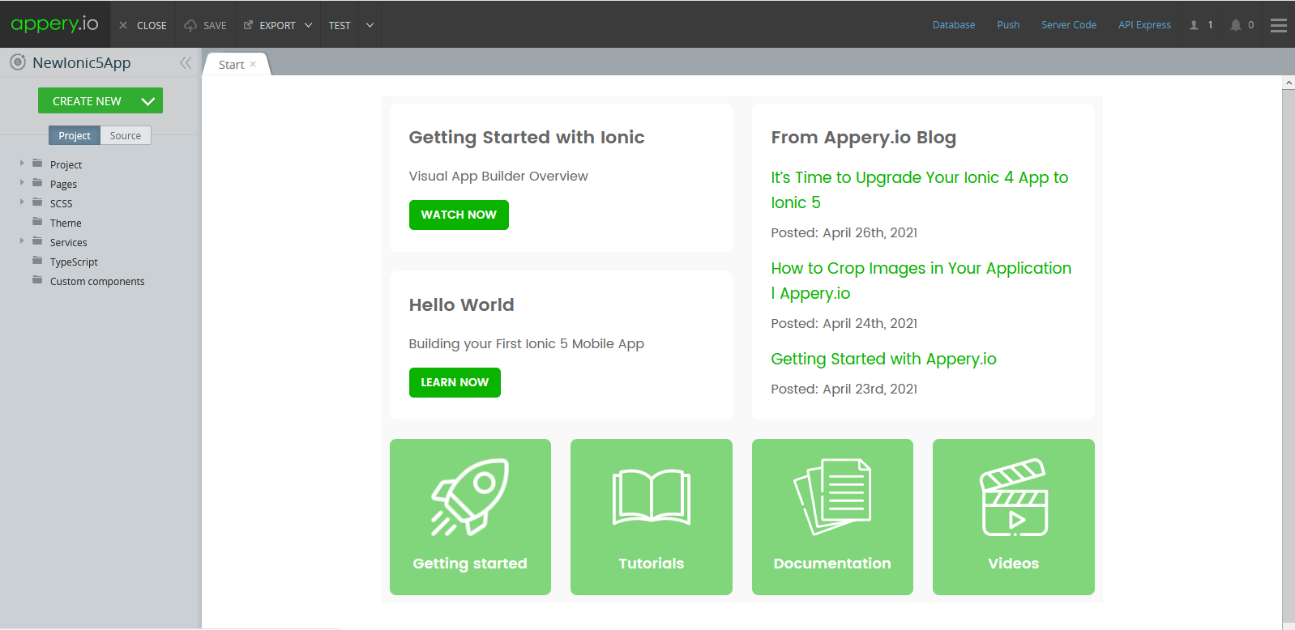The height and width of the screenshot is (630, 1295).
Task: Select the Custom components tree item label
Action: (x=97, y=281)
